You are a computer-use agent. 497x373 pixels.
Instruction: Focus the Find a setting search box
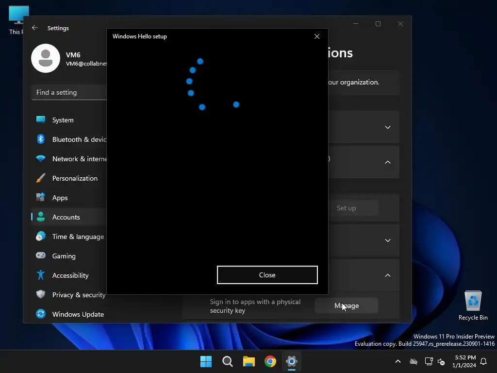tap(69, 92)
